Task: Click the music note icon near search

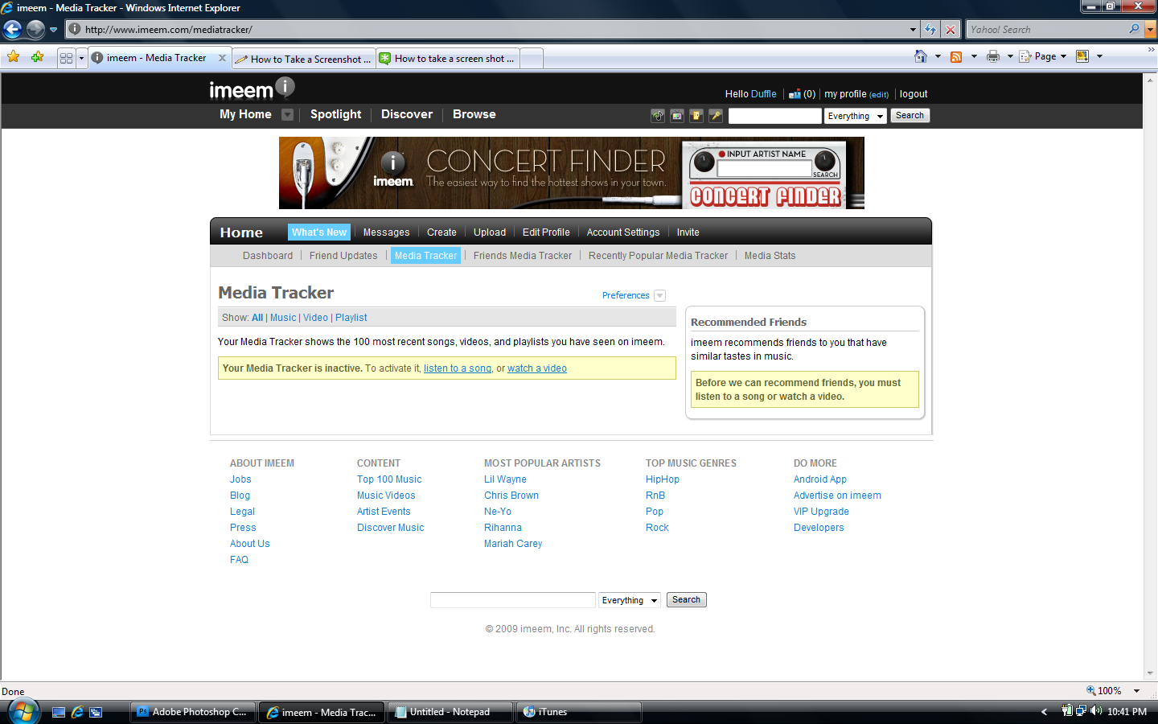Action: (658, 116)
